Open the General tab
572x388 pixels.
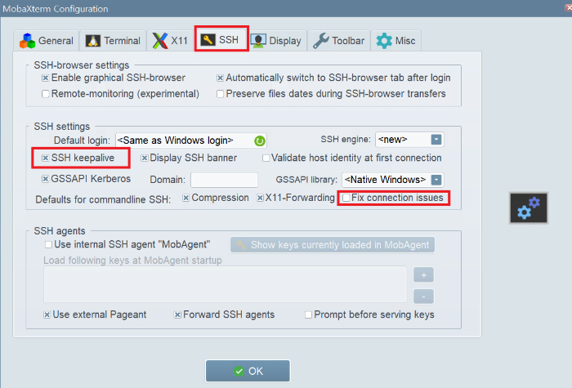pos(47,41)
